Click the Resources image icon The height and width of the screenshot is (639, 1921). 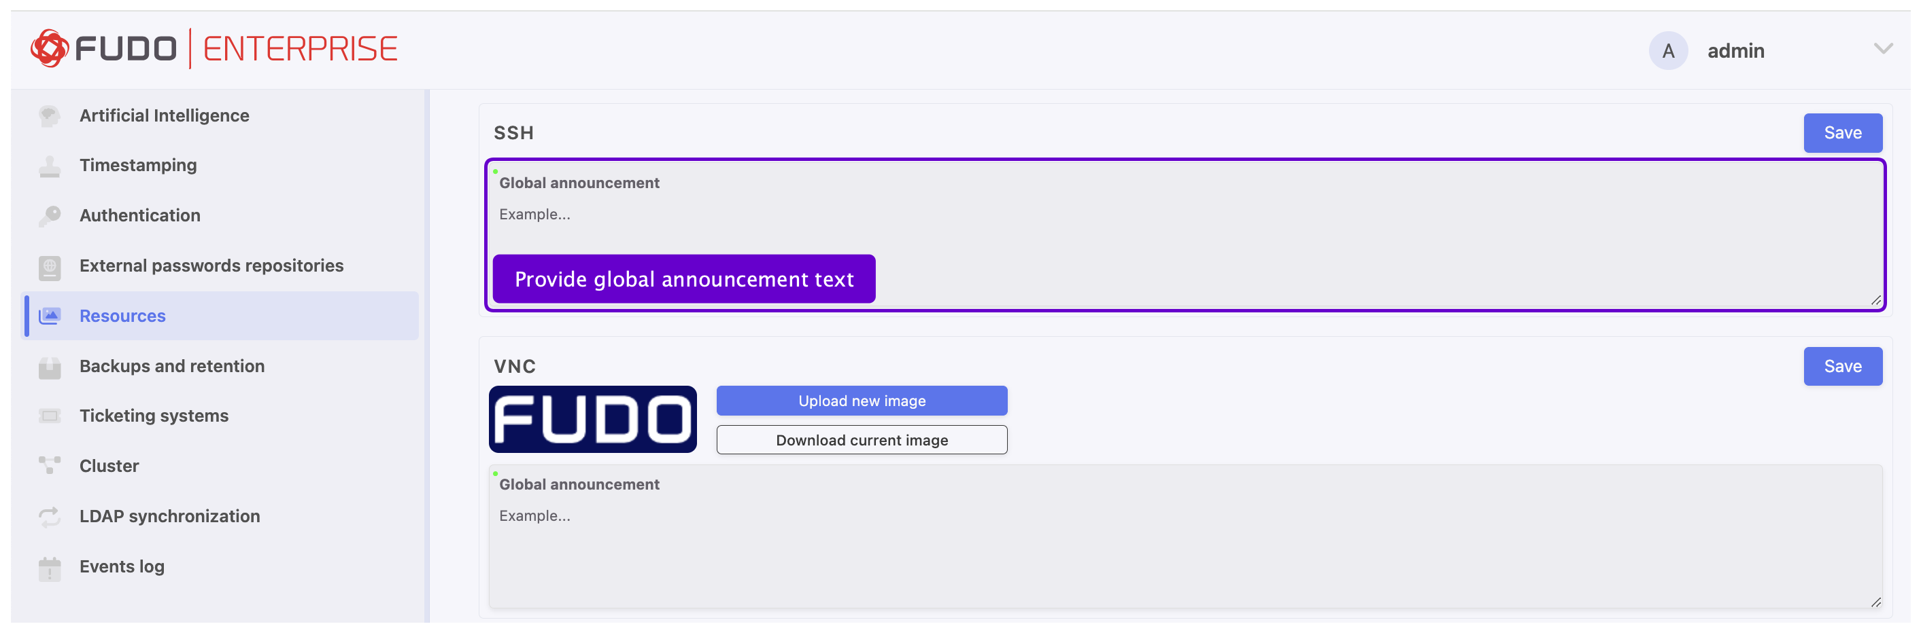(x=49, y=316)
